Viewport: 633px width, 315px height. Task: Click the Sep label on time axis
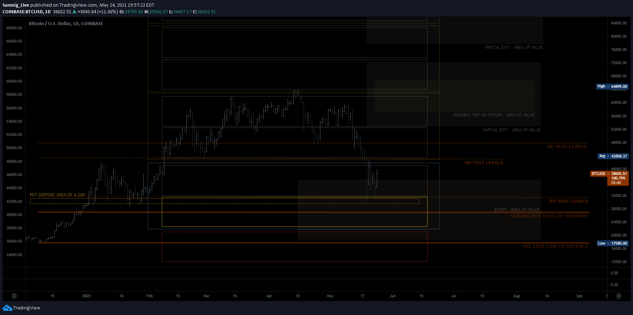click(579, 296)
